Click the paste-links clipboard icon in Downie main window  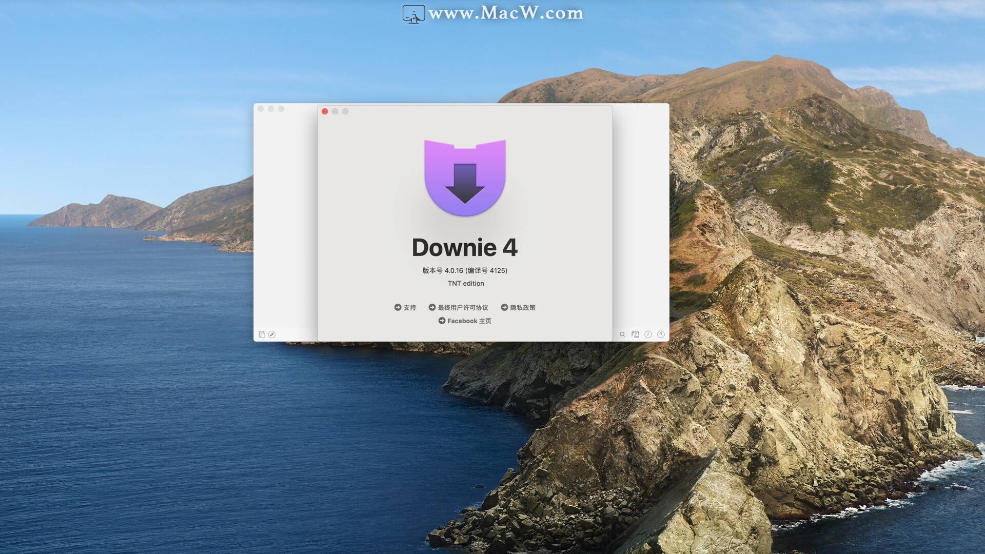(262, 334)
